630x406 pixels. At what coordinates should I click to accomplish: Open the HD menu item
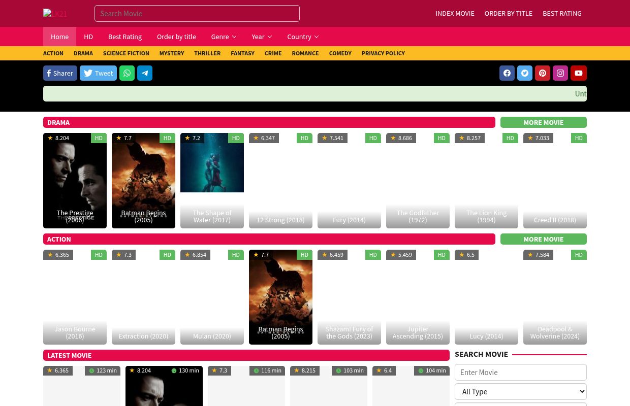88,37
